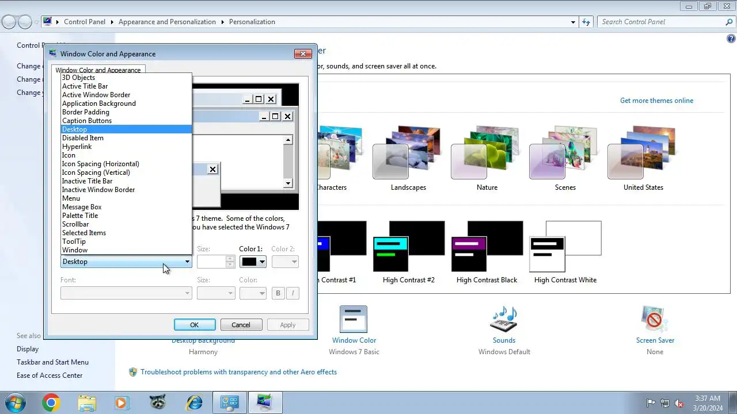Choose Icon Spacing (Horizontal) in the list
This screenshot has height=414, width=737.
(x=126, y=164)
